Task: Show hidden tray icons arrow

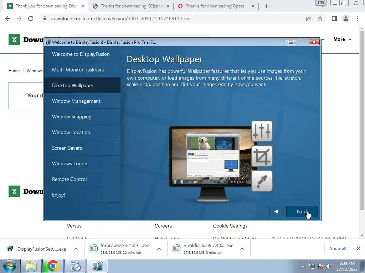Action: 303,267
